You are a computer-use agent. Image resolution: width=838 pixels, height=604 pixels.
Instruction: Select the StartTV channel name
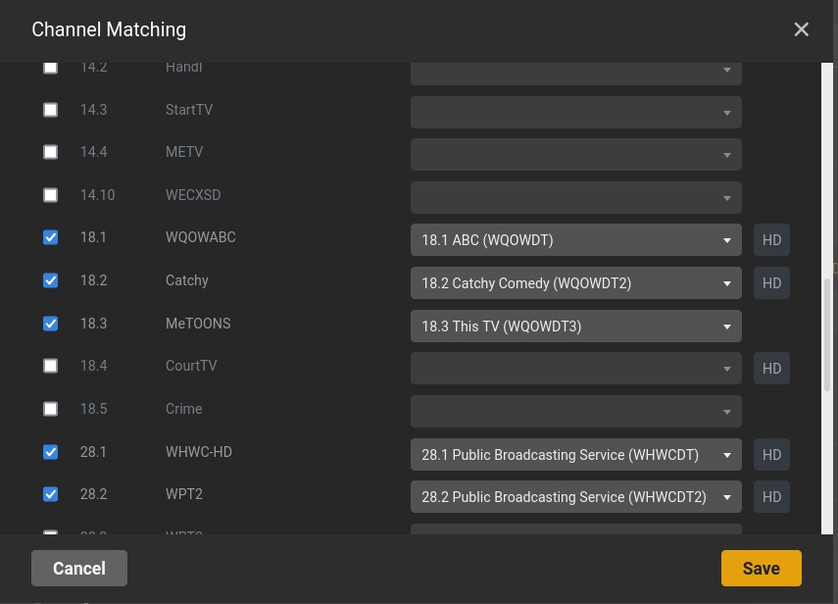pyautogui.click(x=189, y=110)
